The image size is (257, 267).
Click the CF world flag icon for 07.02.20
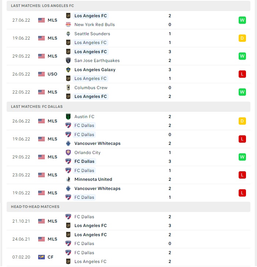pyautogui.click(x=41, y=257)
